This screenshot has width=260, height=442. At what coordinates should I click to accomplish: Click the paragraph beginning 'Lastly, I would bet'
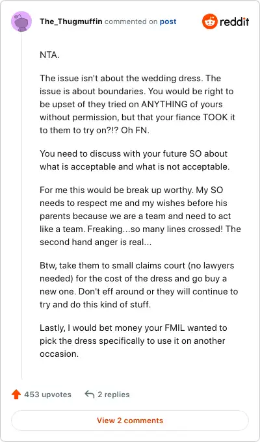coord(133,341)
